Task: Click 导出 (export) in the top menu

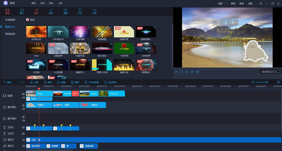Action: click(x=51, y=3)
